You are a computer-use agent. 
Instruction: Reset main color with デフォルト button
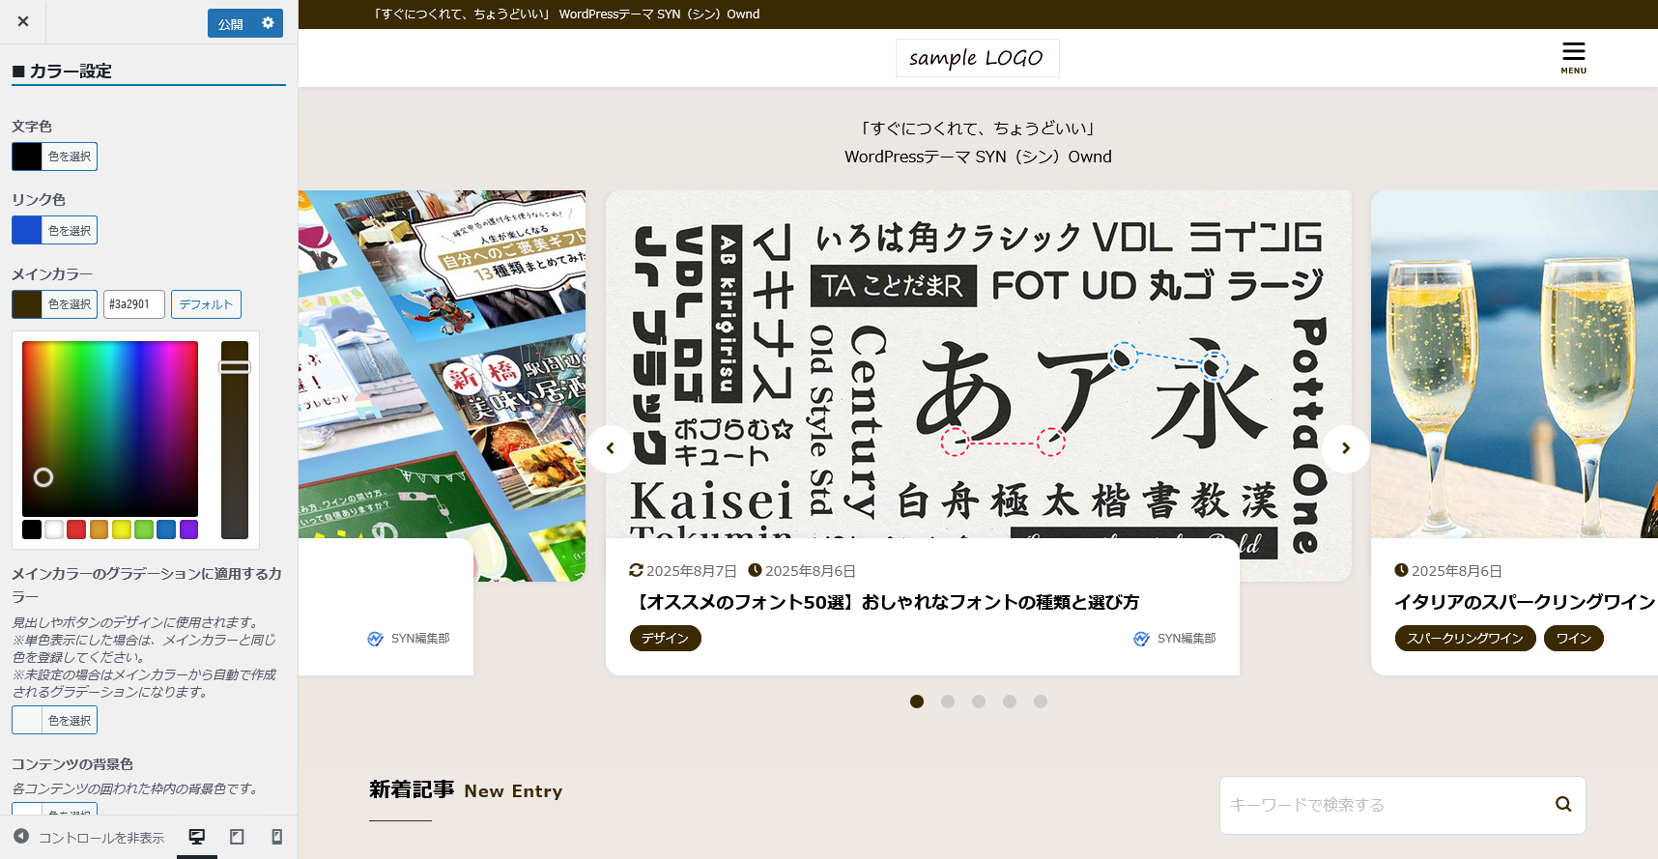click(206, 304)
